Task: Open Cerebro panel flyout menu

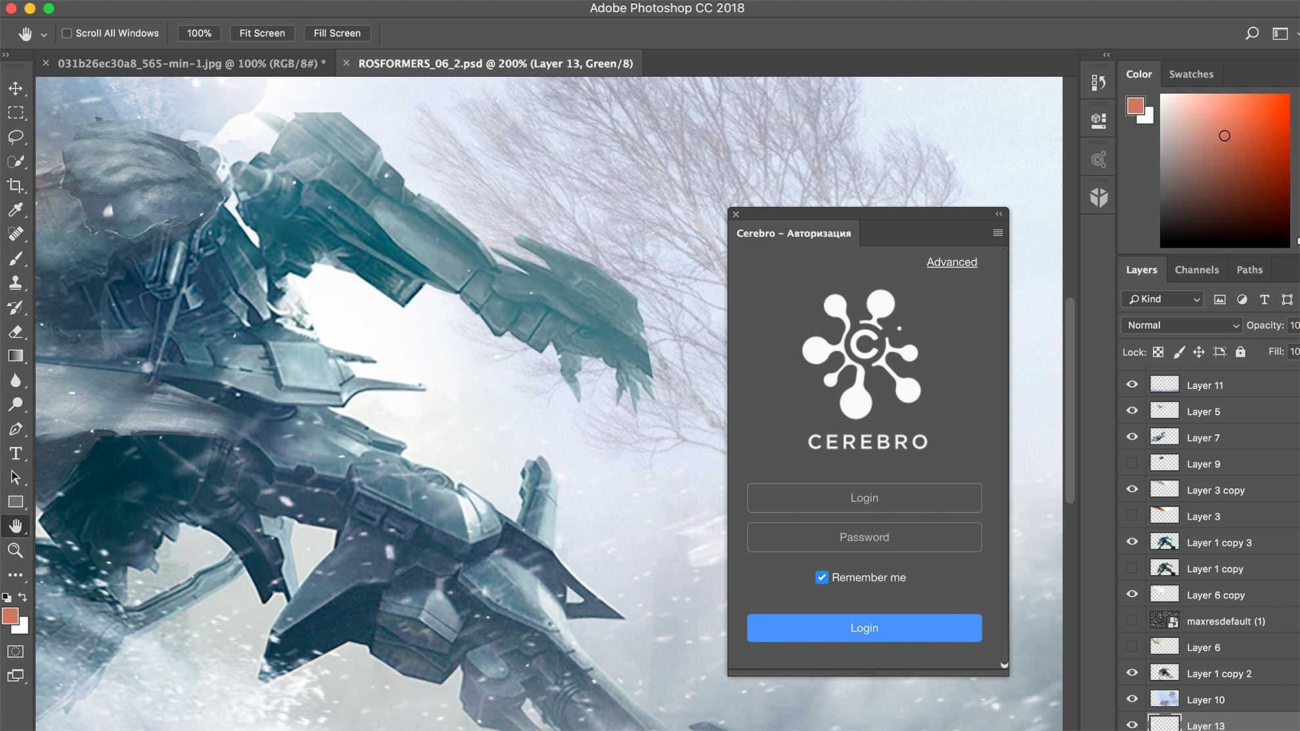Action: pyautogui.click(x=998, y=233)
